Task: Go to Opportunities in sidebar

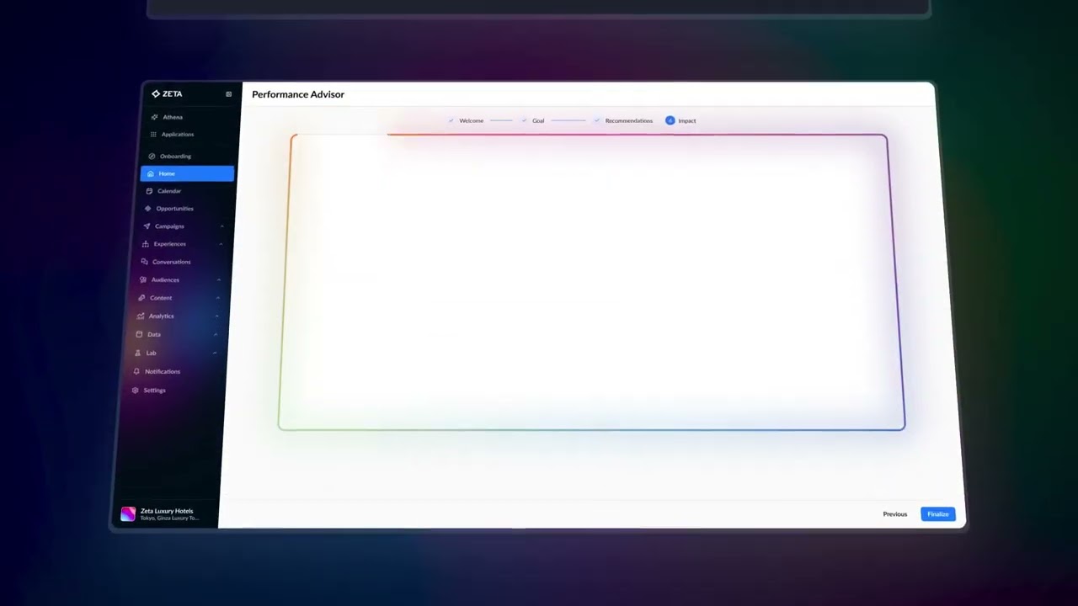Action: [174, 209]
